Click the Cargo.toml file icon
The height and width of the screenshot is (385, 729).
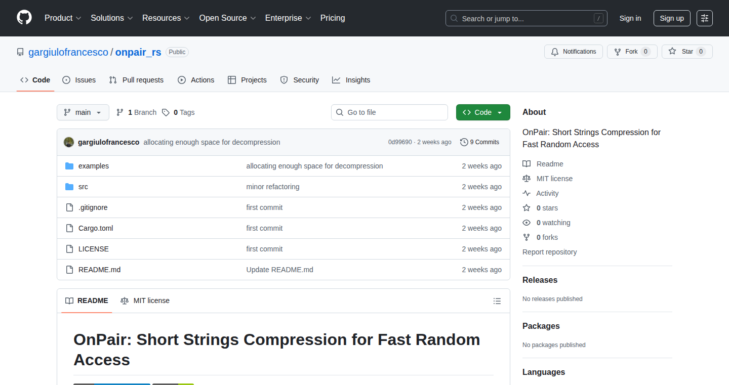[x=69, y=228]
